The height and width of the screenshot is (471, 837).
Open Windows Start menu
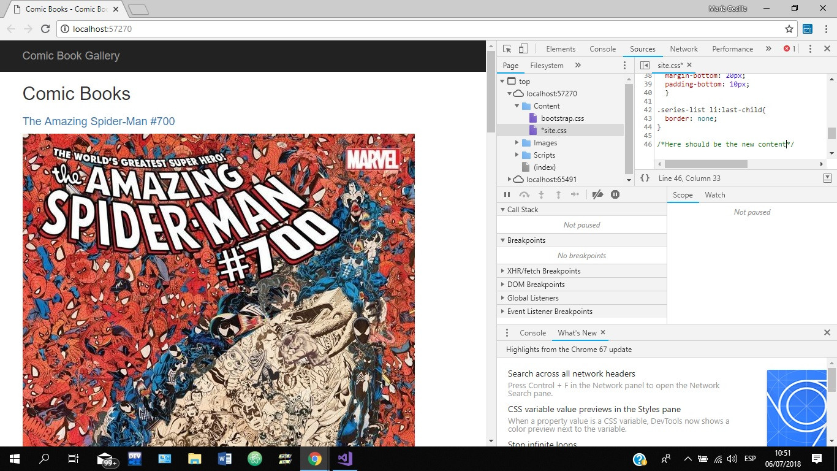tap(14, 459)
